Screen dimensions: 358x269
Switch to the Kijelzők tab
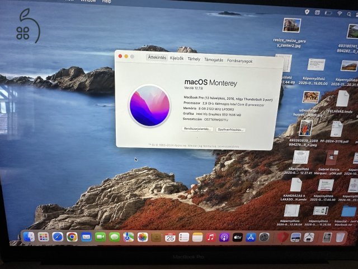(x=177, y=58)
